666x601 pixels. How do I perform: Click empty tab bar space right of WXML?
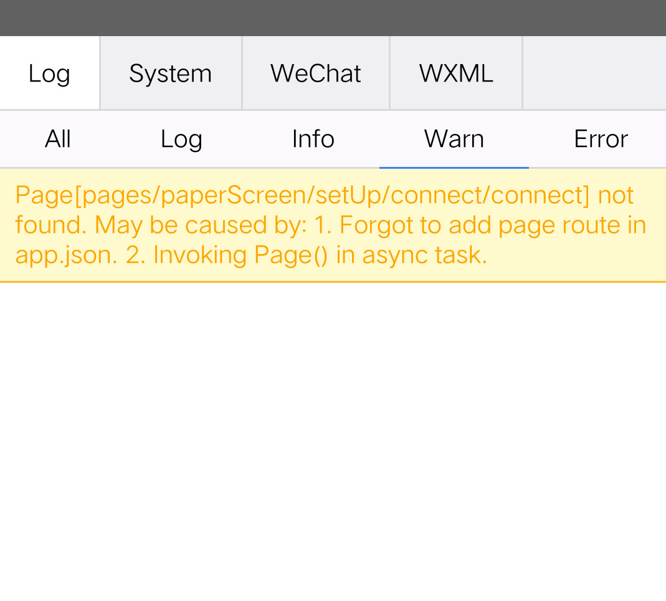[x=593, y=73]
